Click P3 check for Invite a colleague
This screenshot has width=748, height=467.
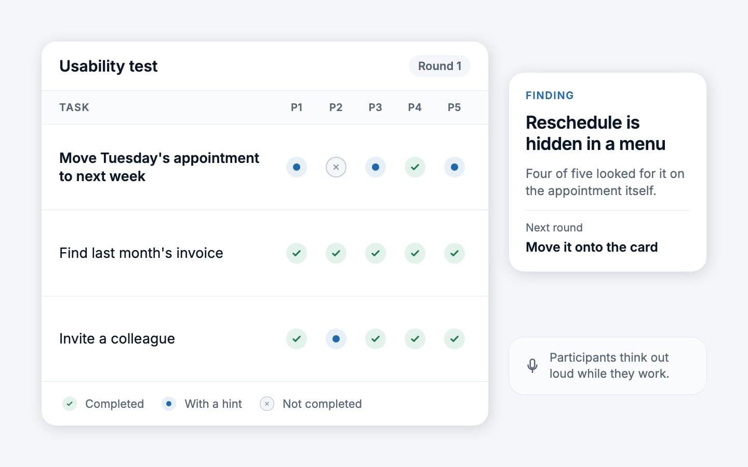click(376, 339)
